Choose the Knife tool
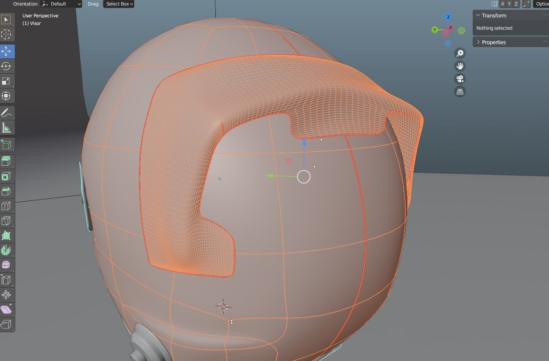Viewport: 549px width, 361px height. click(x=6, y=221)
